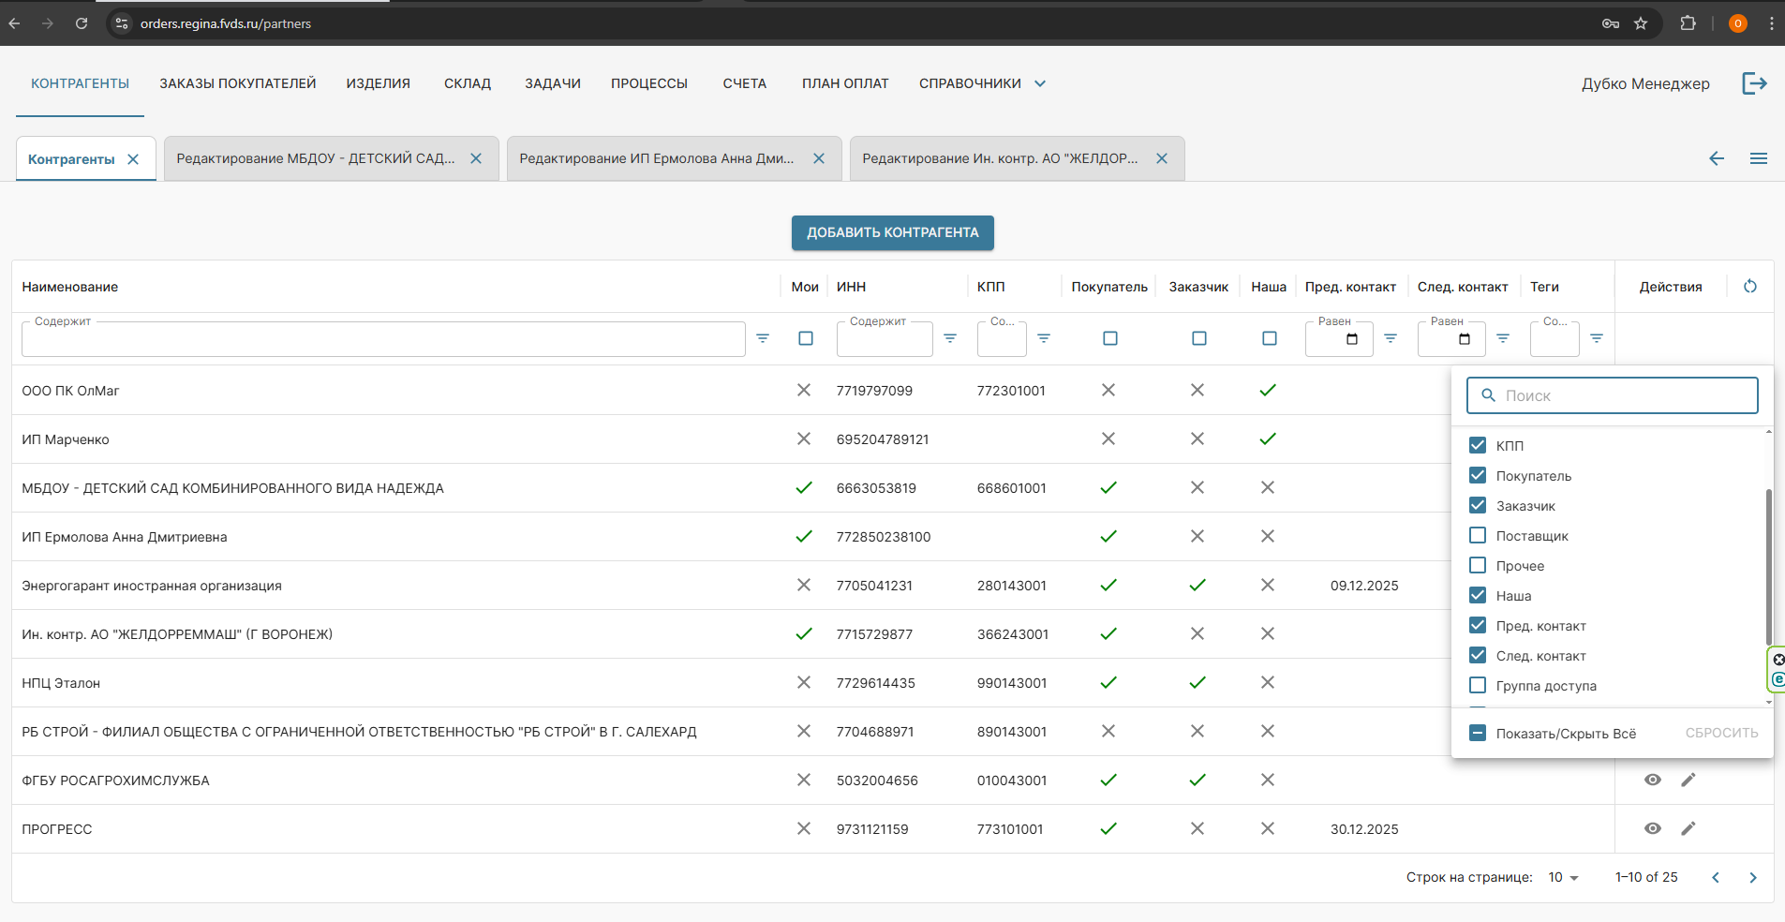Uncheck the КПП column checkbox
This screenshot has width=1785, height=922.
[1478, 446]
